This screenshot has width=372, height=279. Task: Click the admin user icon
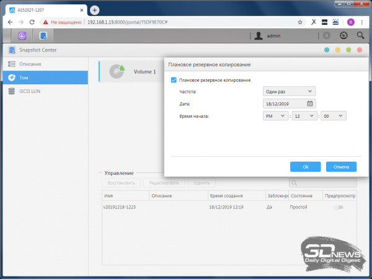259,36
